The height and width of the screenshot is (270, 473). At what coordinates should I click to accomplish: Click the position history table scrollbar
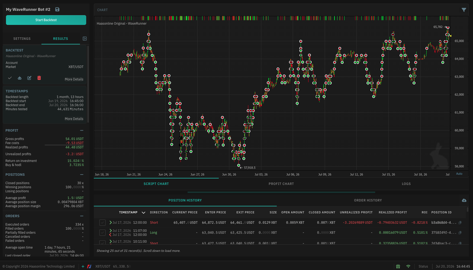[x=467, y=210]
